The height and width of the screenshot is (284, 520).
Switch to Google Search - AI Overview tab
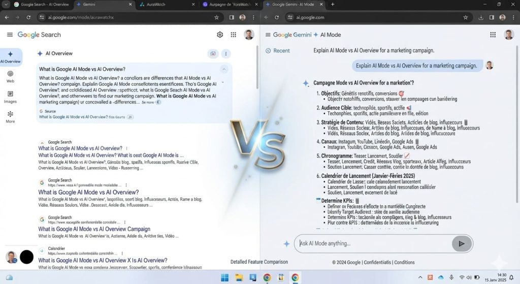(x=41, y=4)
